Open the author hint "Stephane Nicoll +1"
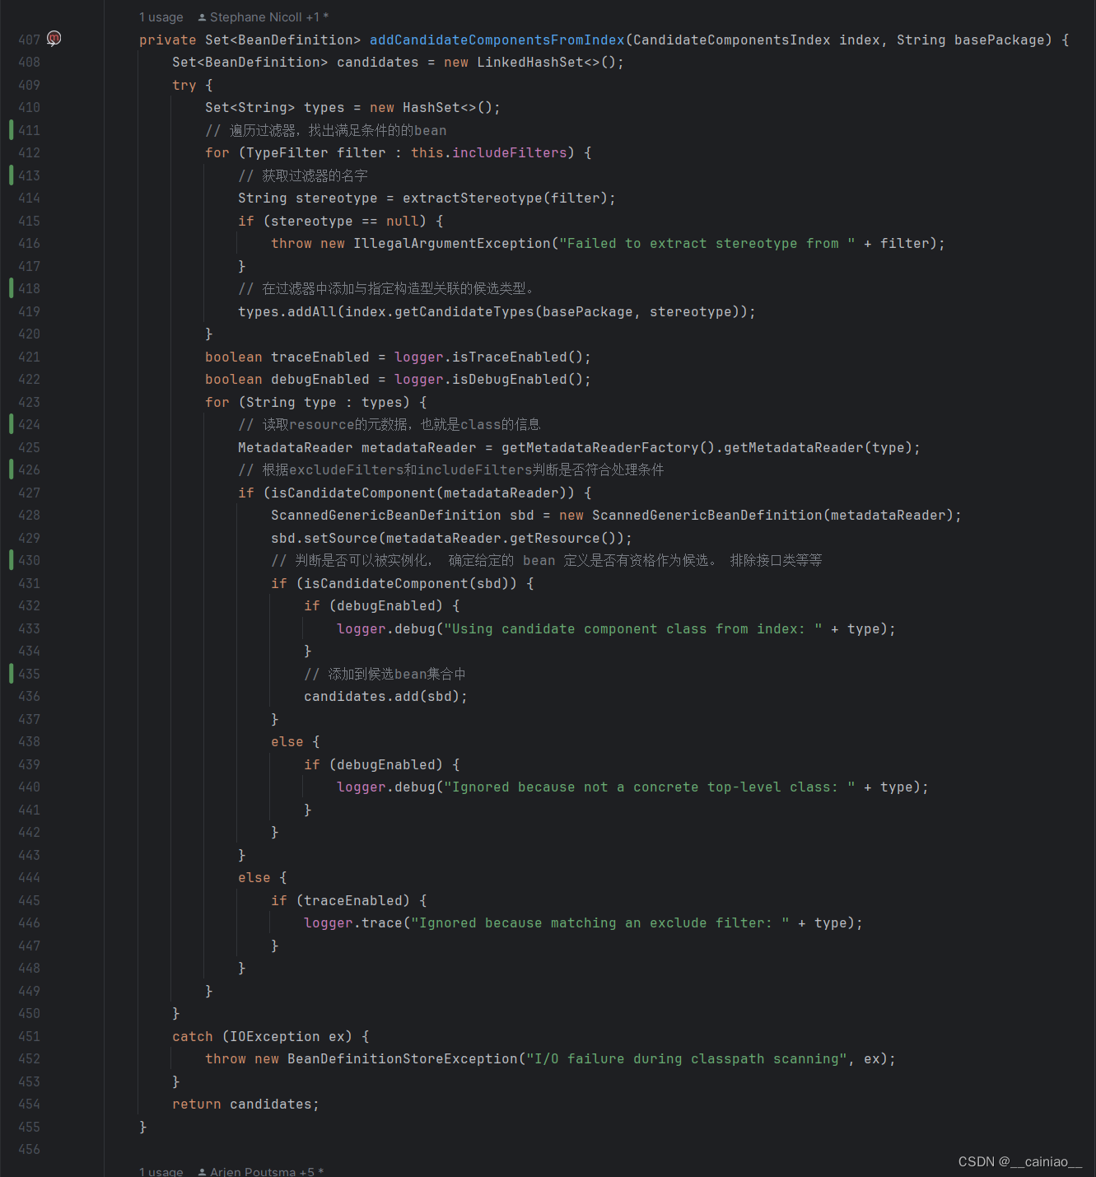The image size is (1096, 1177). tap(264, 17)
